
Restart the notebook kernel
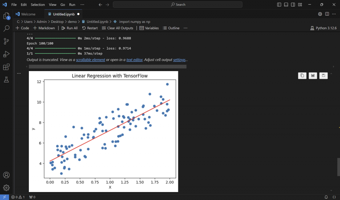90,28
